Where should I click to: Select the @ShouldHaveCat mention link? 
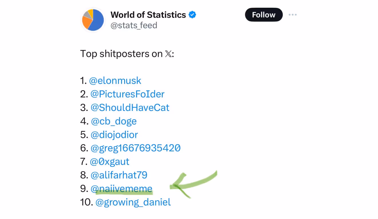pyautogui.click(x=130, y=107)
